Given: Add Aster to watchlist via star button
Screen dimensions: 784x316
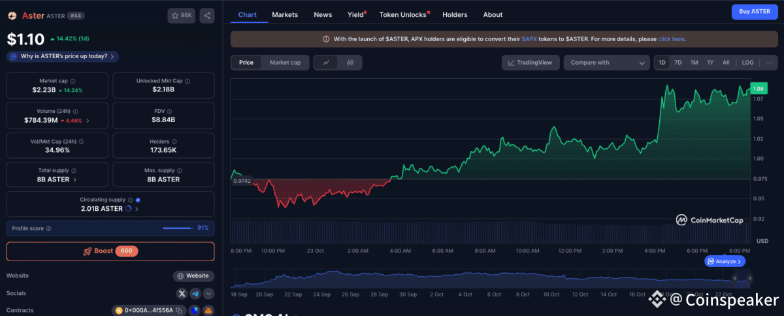Looking at the screenshot, I should pos(181,15).
